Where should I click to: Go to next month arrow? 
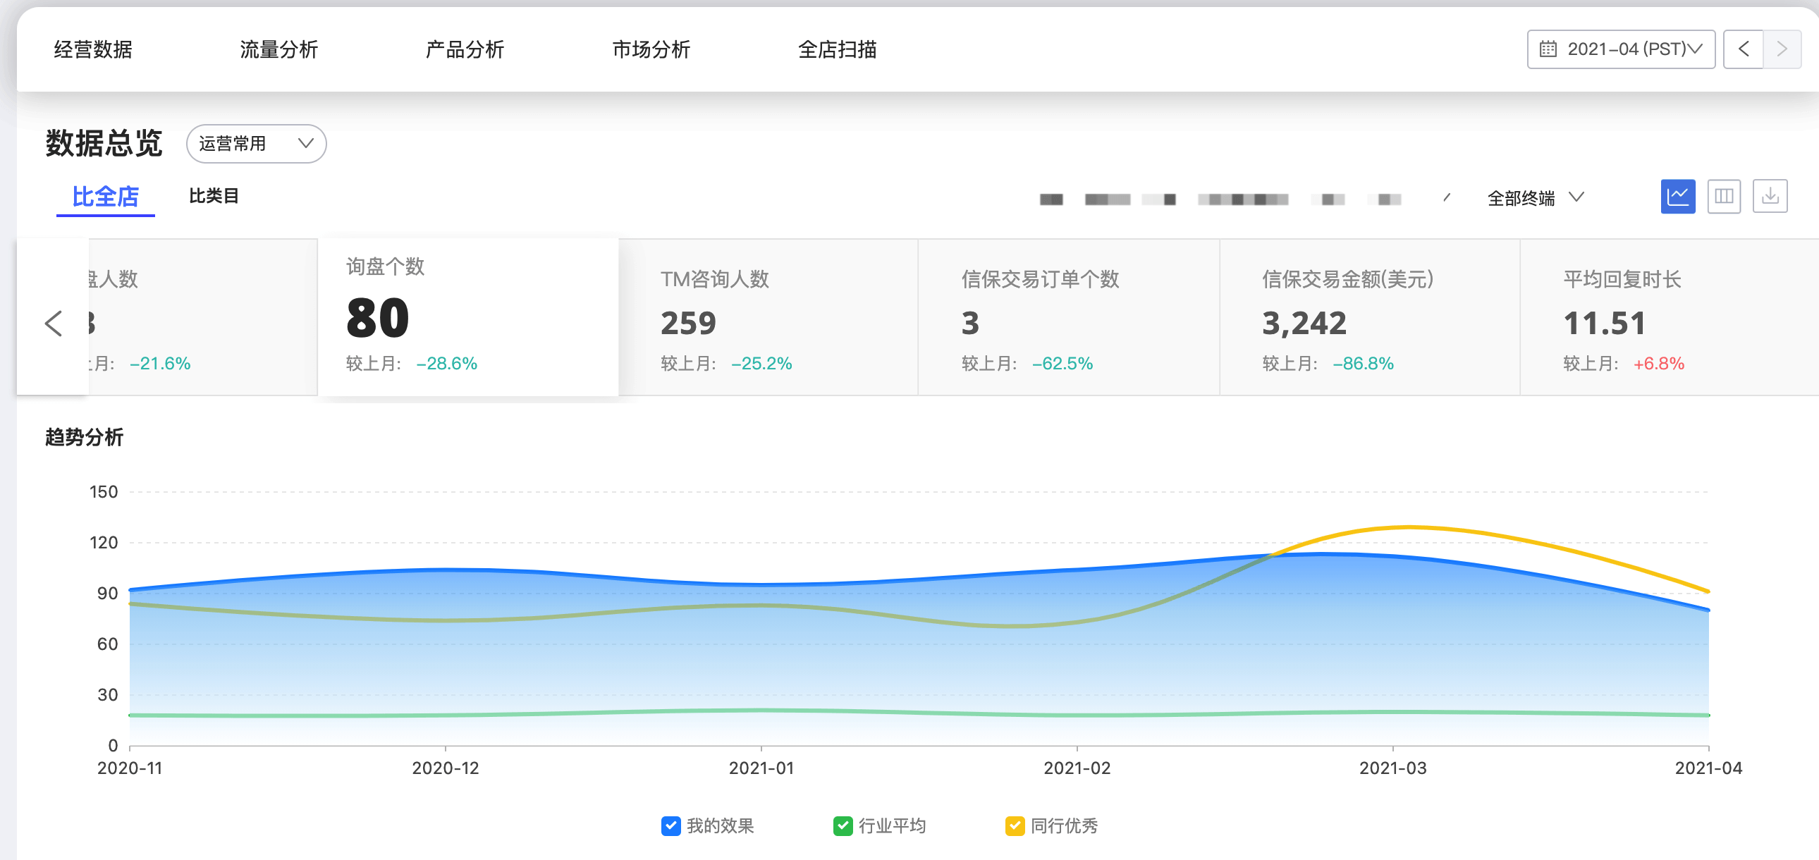(x=1781, y=49)
